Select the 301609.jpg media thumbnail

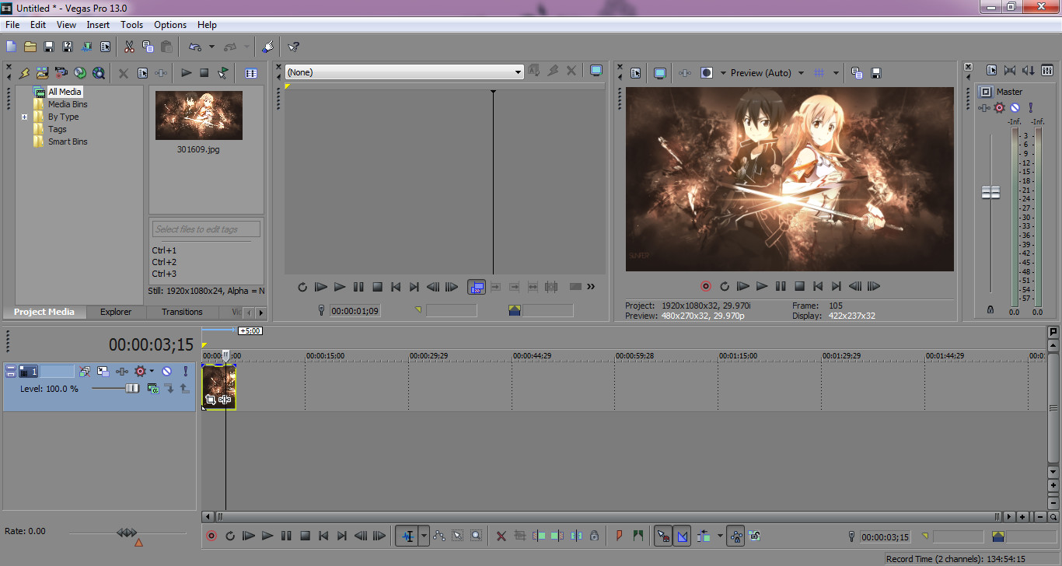click(199, 115)
